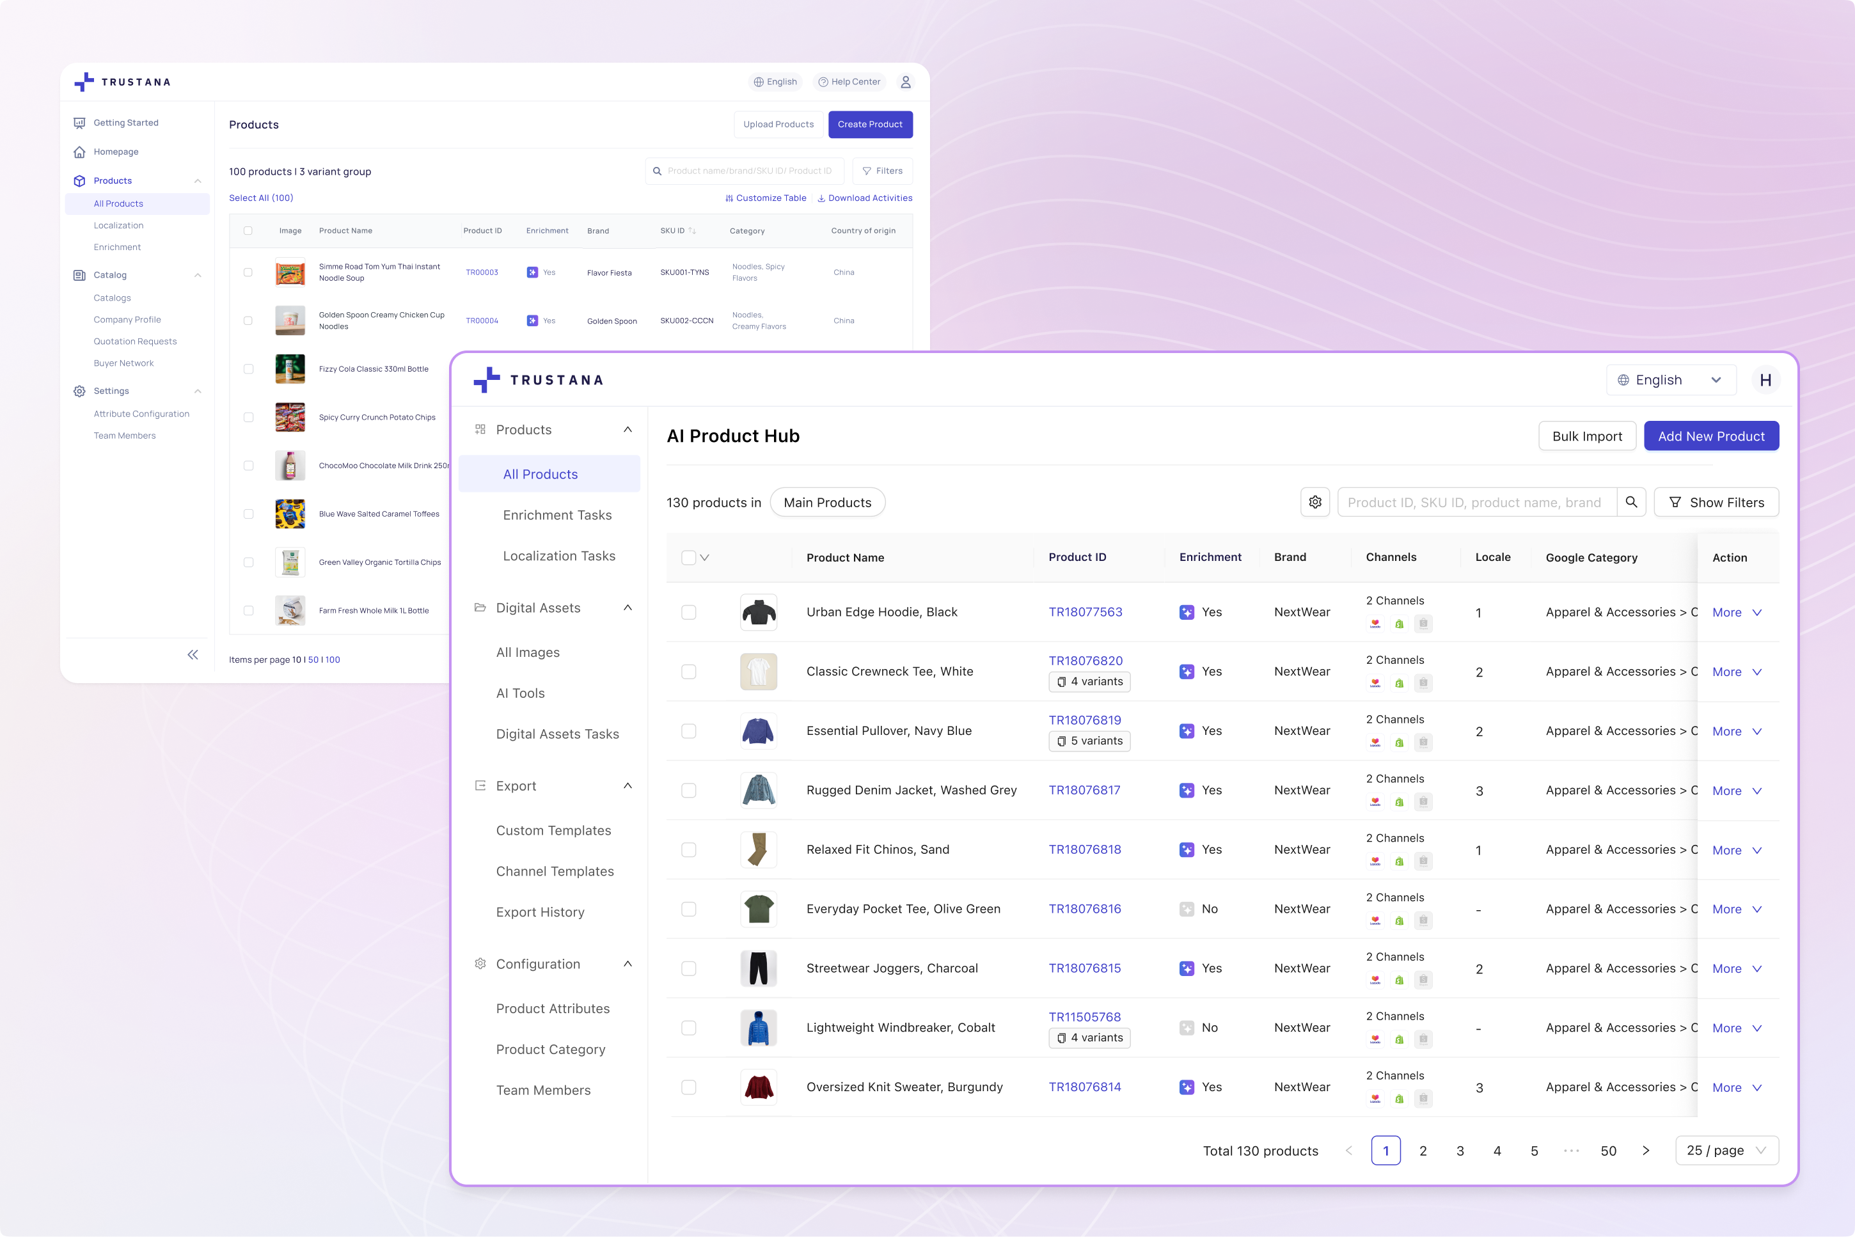The height and width of the screenshot is (1237, 1855).
Task: Click the grey channel icon for Rugged Denim Jacket
Action: tap(1423, 802)
